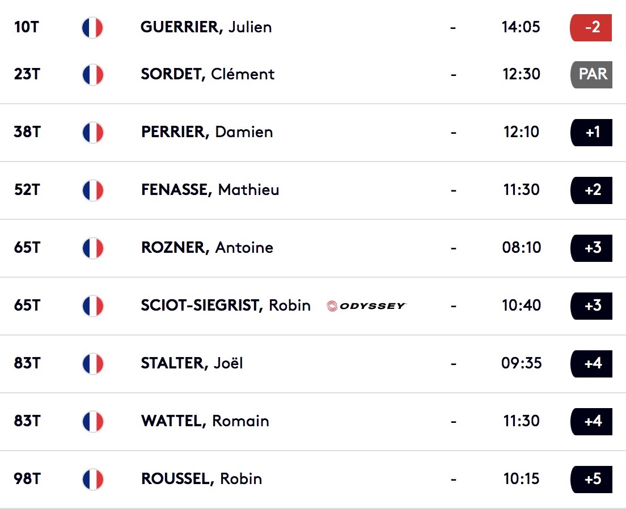
Task: Click the 14:05 tee time
Action: tap(521, 27)
